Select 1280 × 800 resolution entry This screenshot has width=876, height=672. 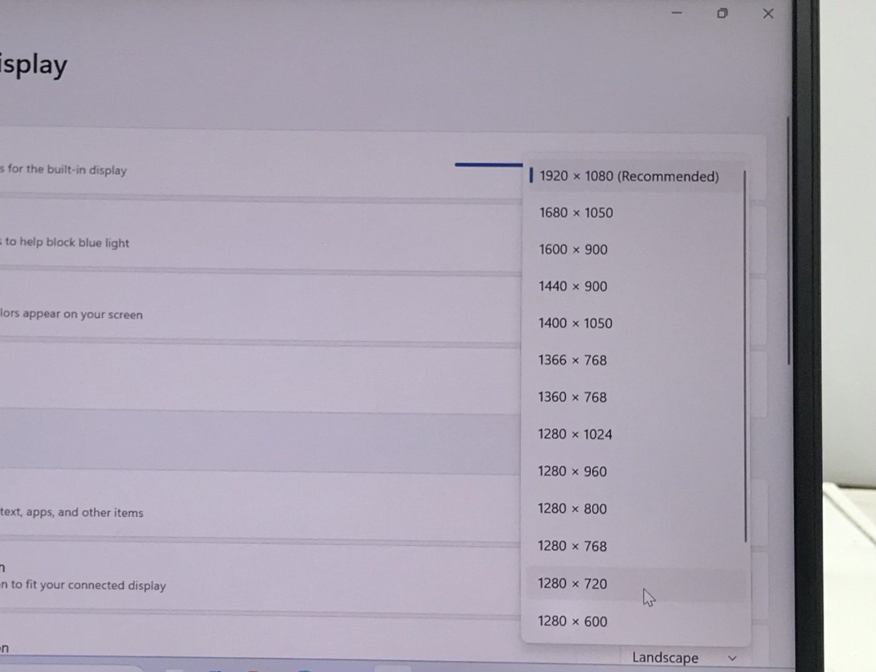pyautogui.click(x=635, y=509)
